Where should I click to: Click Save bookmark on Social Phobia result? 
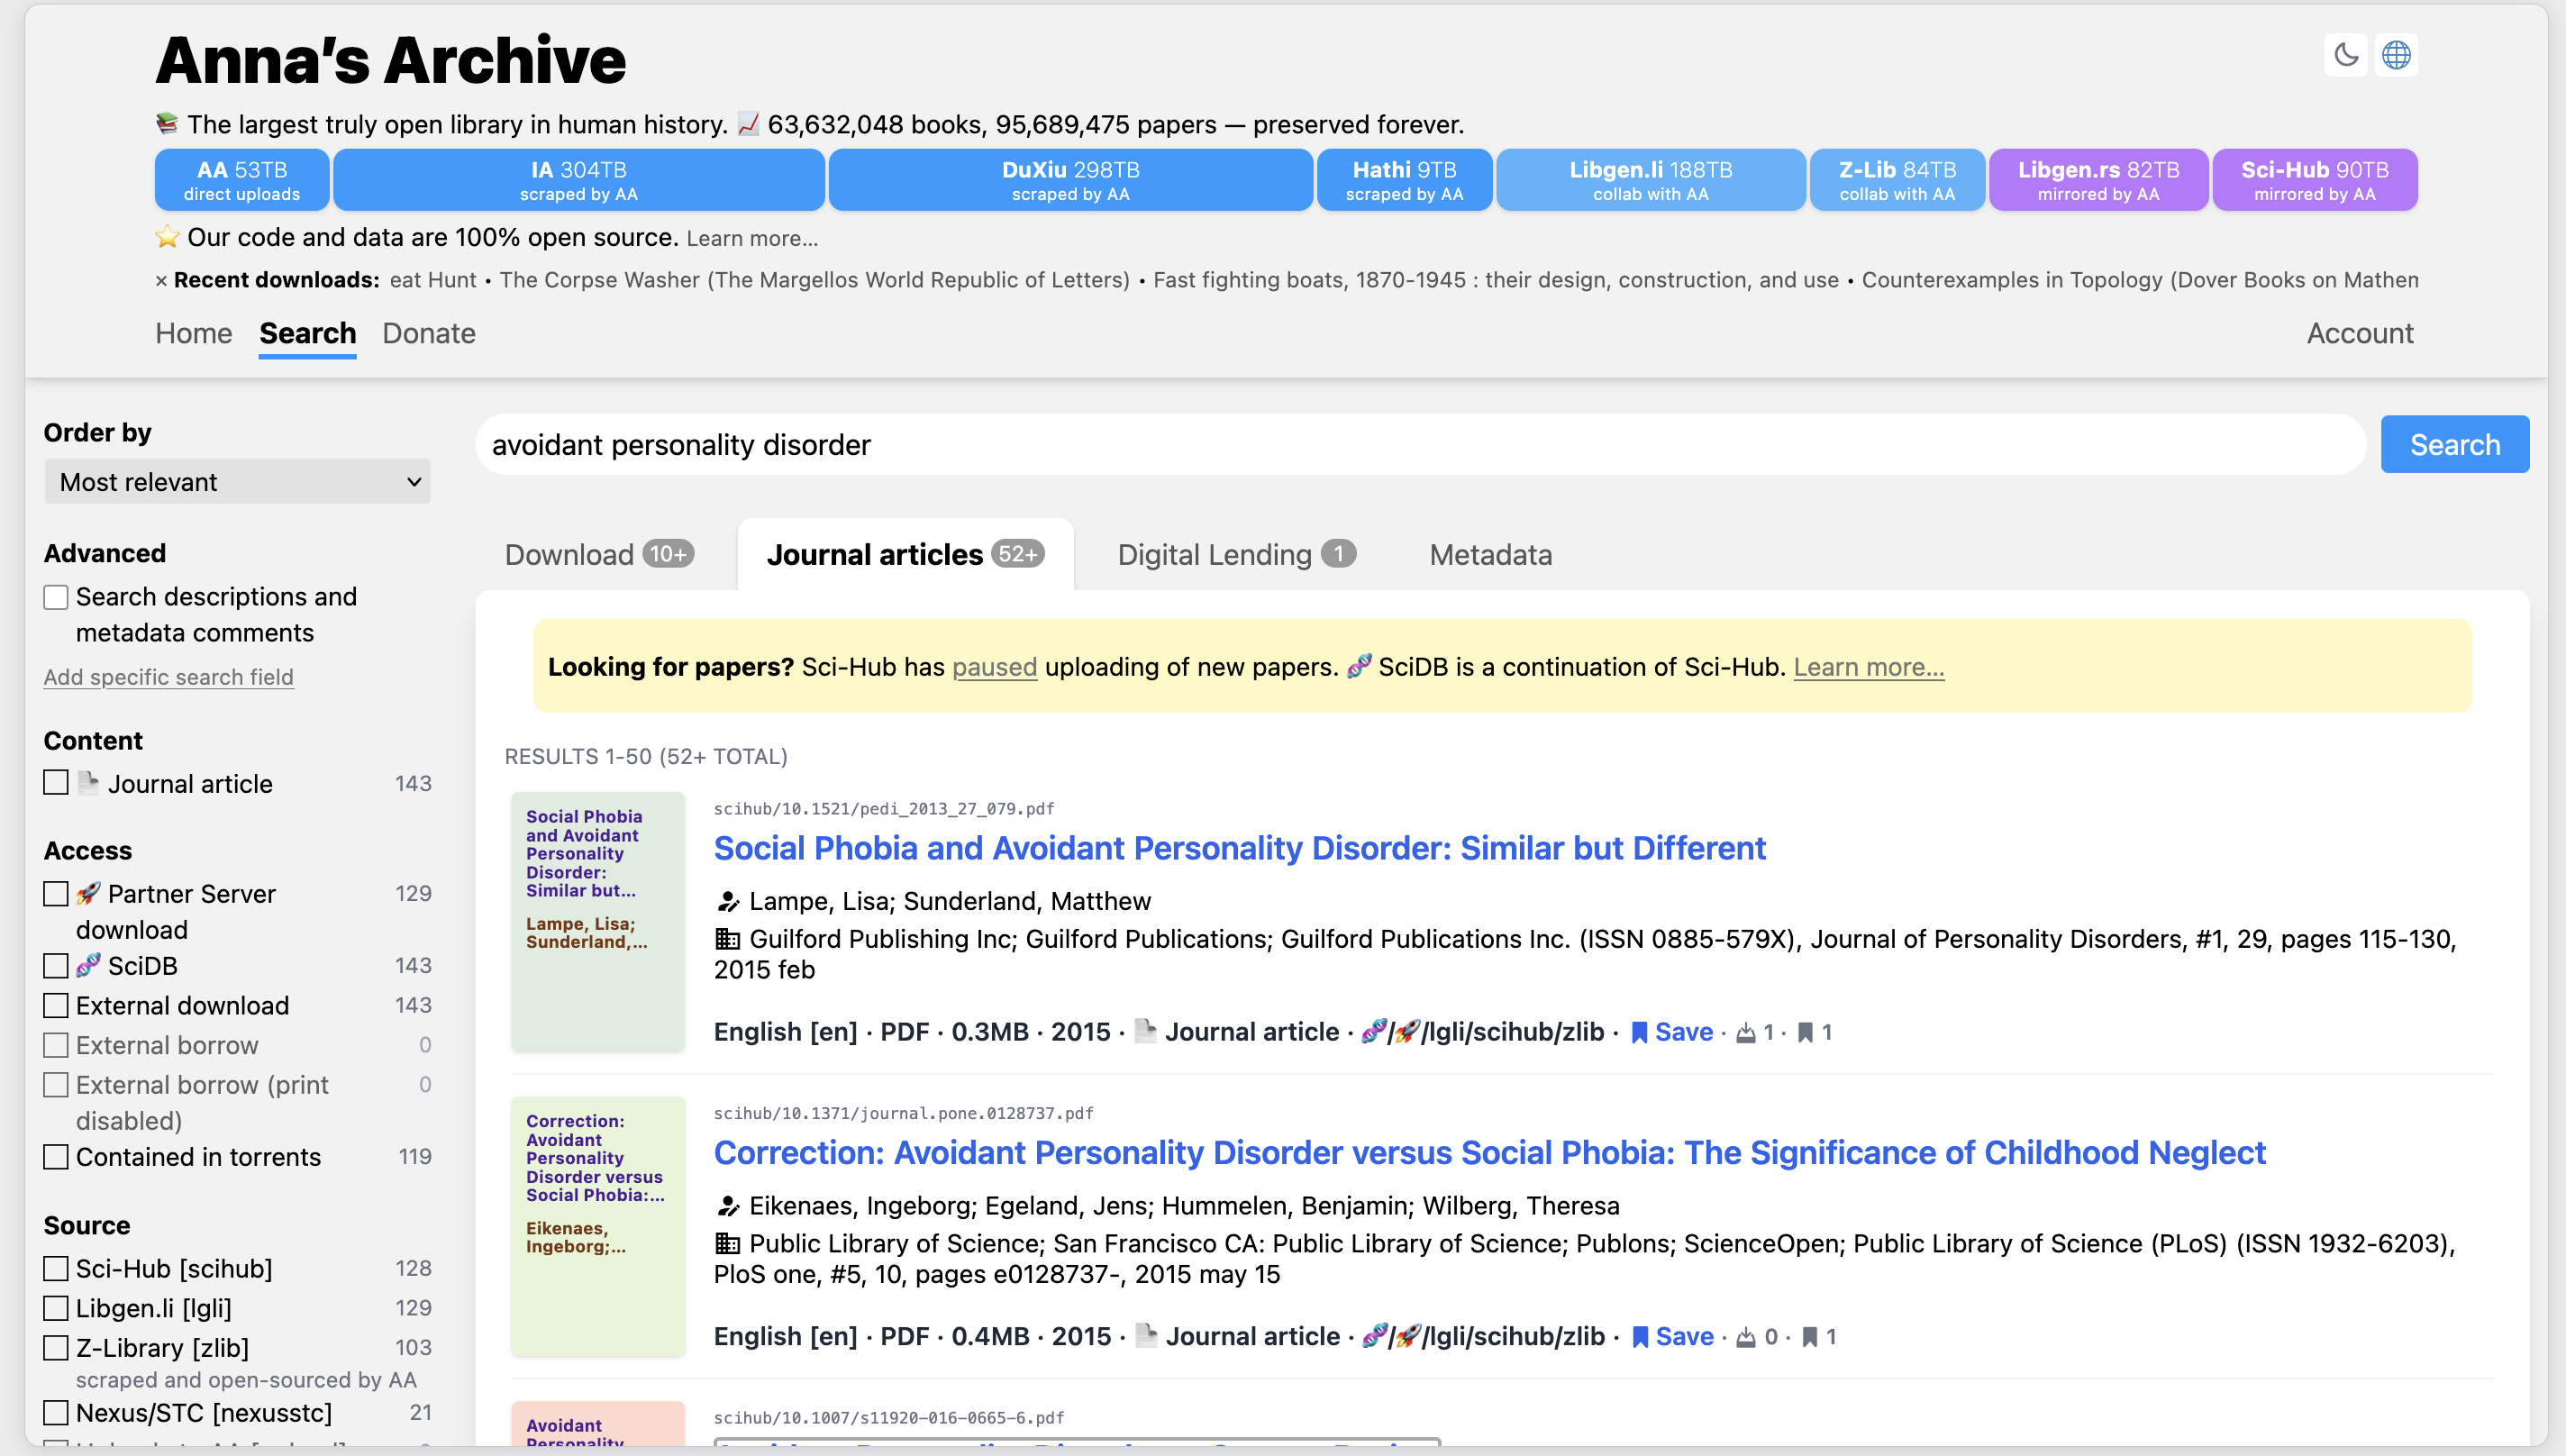[1672, 1032]
